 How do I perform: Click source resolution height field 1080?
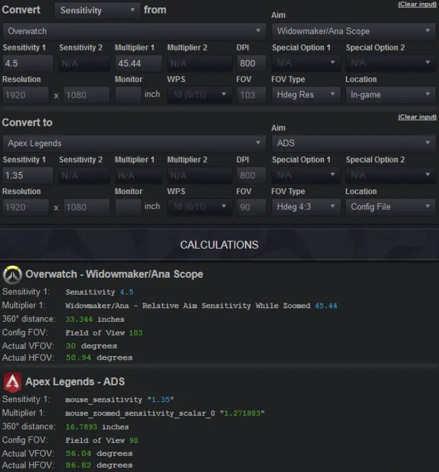[x=86, y=95]
